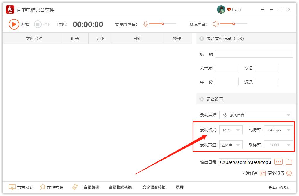Viewport: 299px width, 196px height.
Task: Change 录制格式 using the MP3 dropdown
Action: pyautogui.click(x=231, y=130)
